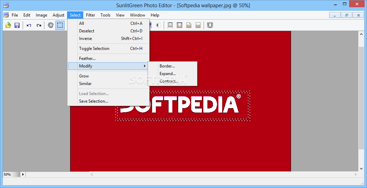Open the Feather... dialog
Viewport: 367px width, 188px height.
click(108, 59)
